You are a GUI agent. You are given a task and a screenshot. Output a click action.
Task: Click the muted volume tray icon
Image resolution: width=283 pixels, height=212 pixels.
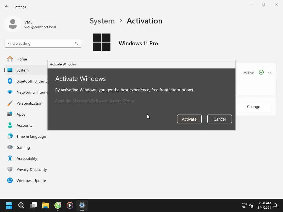(251, 205)
